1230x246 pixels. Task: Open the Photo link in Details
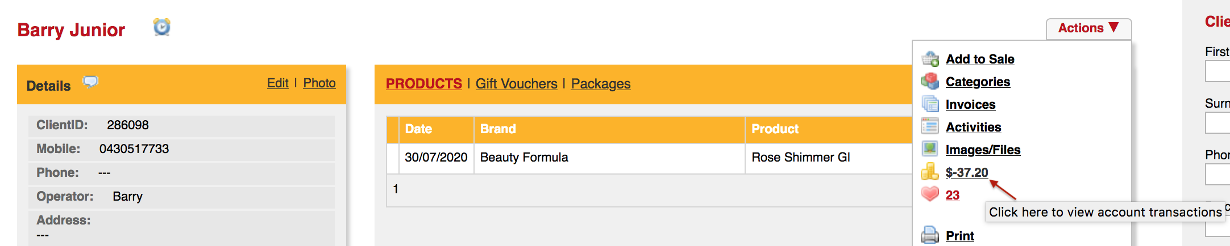[319, 83]
